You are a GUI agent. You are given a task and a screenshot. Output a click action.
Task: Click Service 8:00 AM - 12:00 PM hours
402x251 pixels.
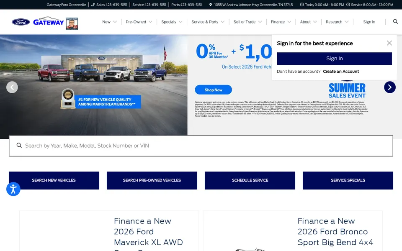pos(372,5)
